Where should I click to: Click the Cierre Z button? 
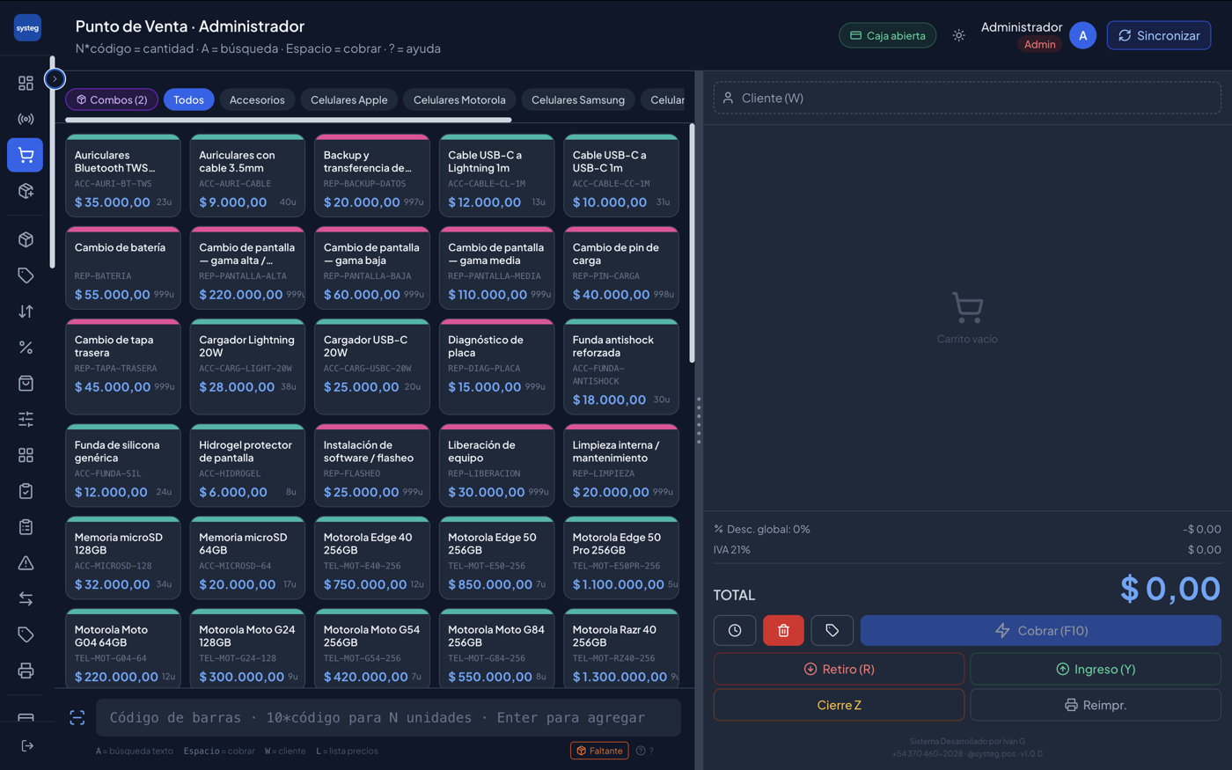point(839,705)
